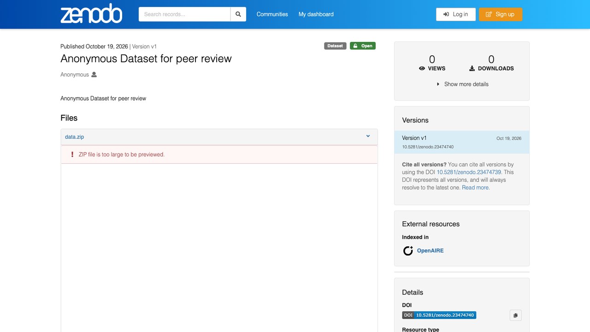590x332 pixels.
Task: Click the Zenodo logo
Action: point(91,14)
